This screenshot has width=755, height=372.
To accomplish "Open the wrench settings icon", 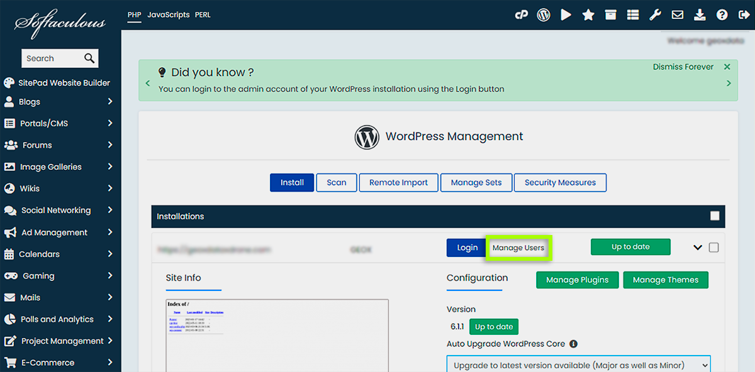I will (x=655, y=15).
